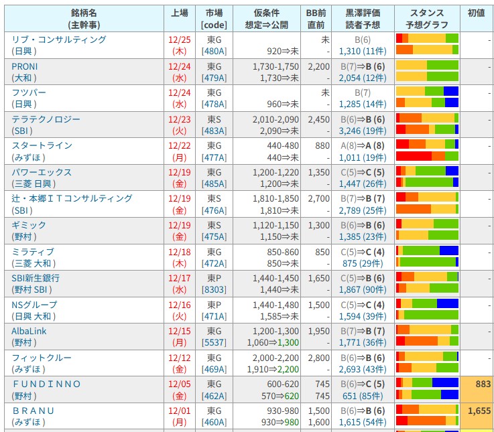Screen dimensions: 494x432
Task: Click the BRANU company name
Action: click(33, 411)
